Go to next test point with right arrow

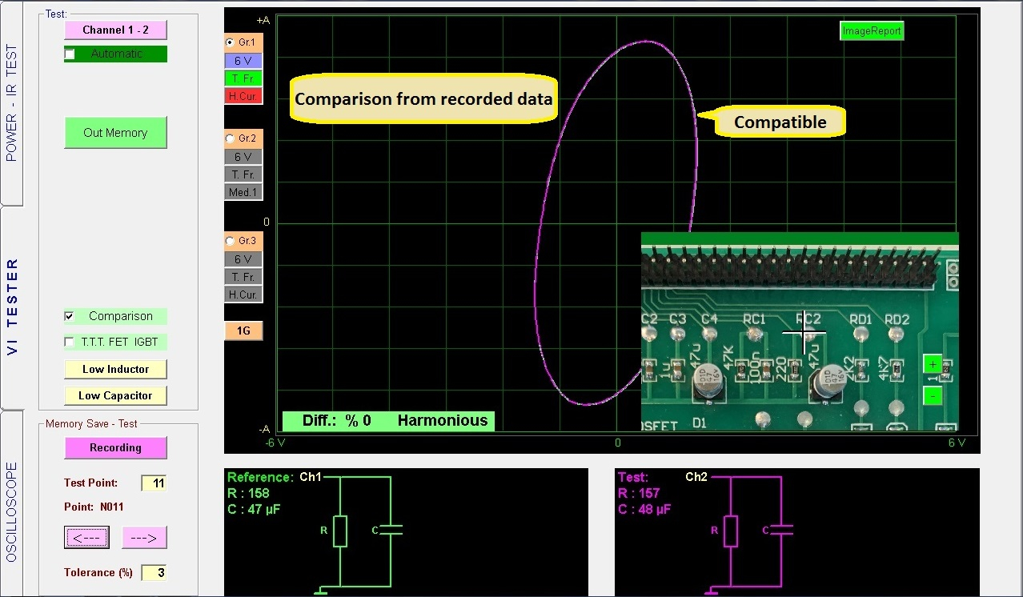click(x=144, y=538)
